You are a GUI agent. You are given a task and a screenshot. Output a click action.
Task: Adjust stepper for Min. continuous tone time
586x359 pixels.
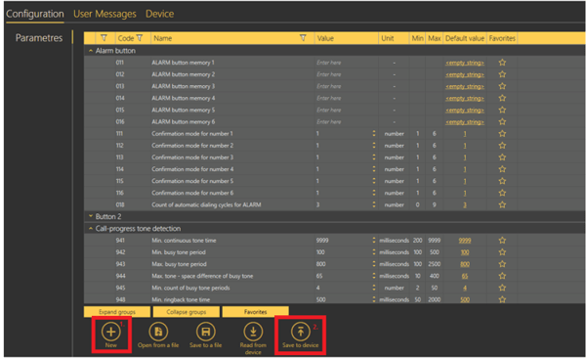click(374, 241)
